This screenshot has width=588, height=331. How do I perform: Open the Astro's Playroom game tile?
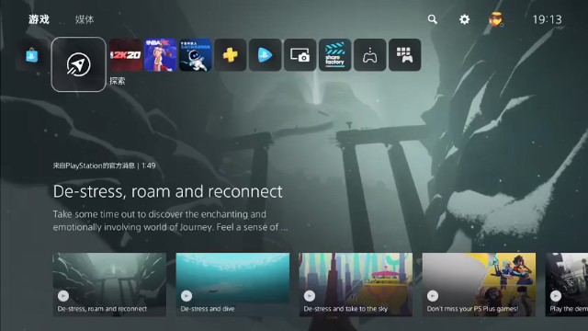coord(196,55)
